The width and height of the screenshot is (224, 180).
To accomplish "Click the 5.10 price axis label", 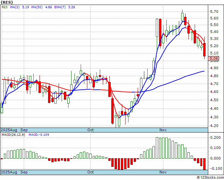I will (214, 53).
